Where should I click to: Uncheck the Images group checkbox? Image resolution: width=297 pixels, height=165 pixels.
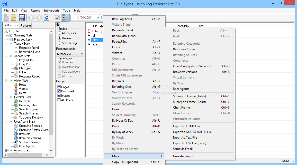pyautogui.click(x=59, y=95)
